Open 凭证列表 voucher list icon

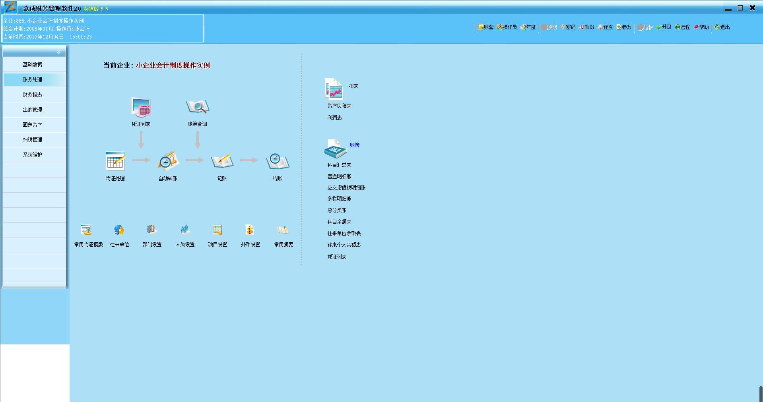coord(141,107)
